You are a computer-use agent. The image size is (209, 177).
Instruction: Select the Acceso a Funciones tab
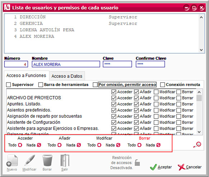(27, 76)
